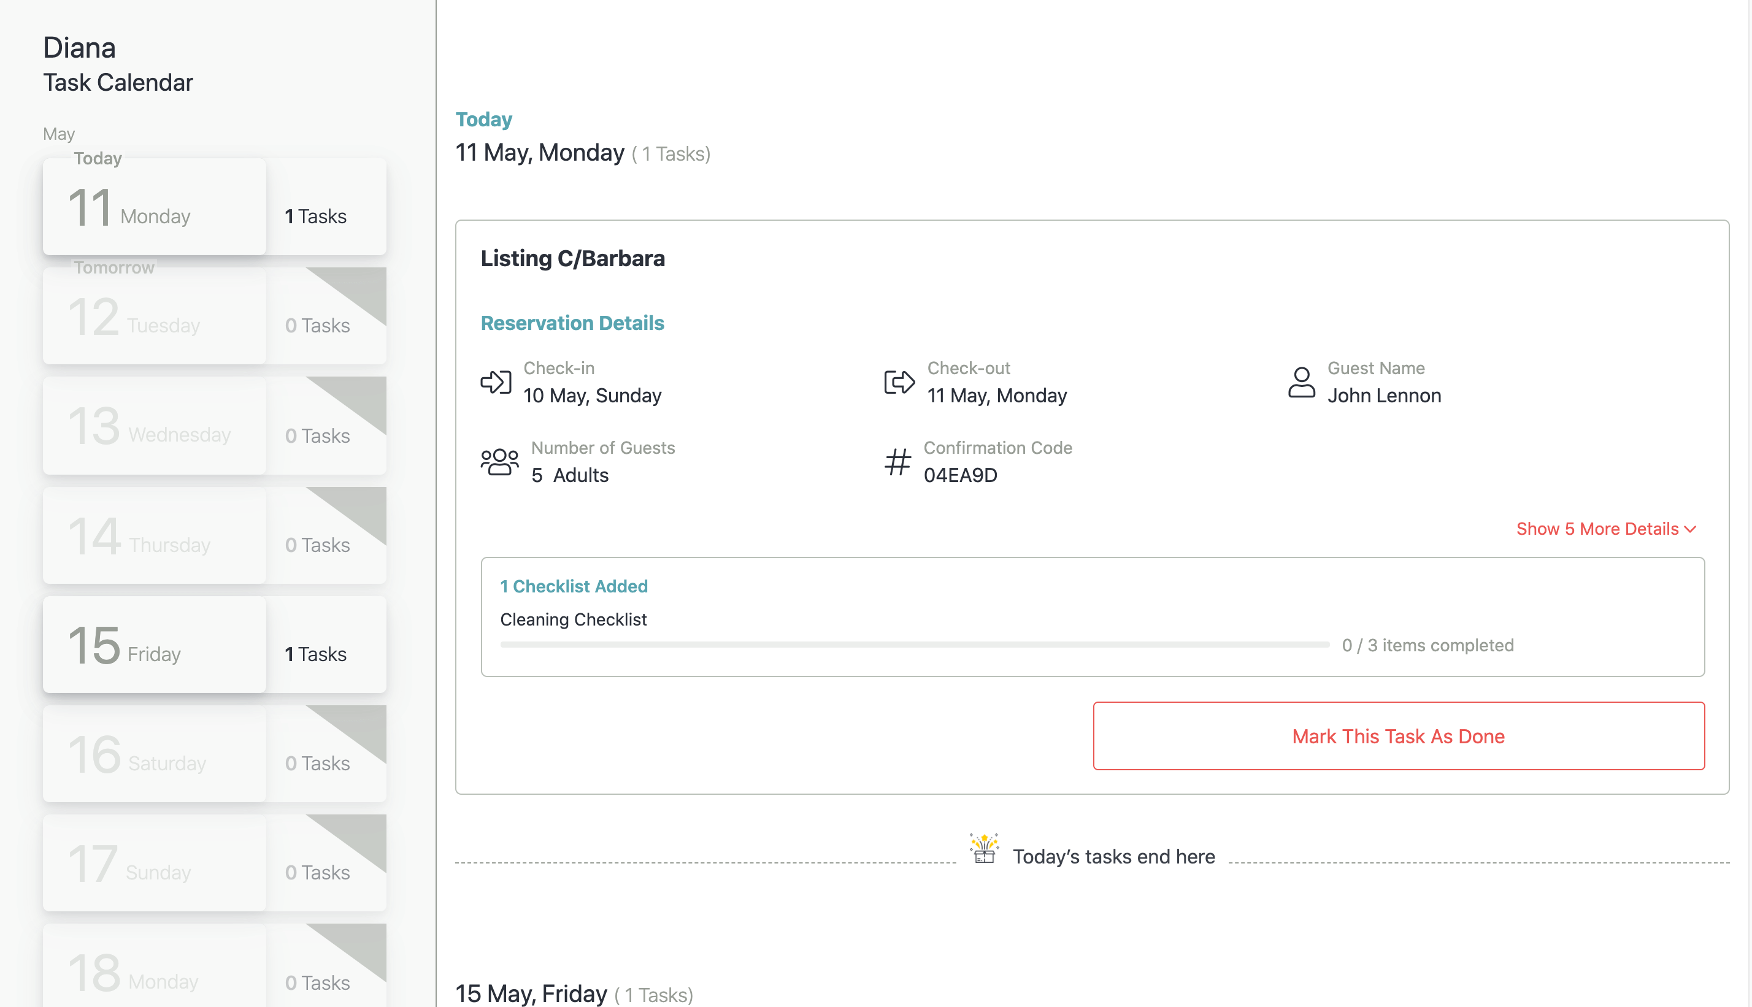1752x1007 pixels.
Task: Select the 13 Wednesday calendar card
Action: (215, 426)
